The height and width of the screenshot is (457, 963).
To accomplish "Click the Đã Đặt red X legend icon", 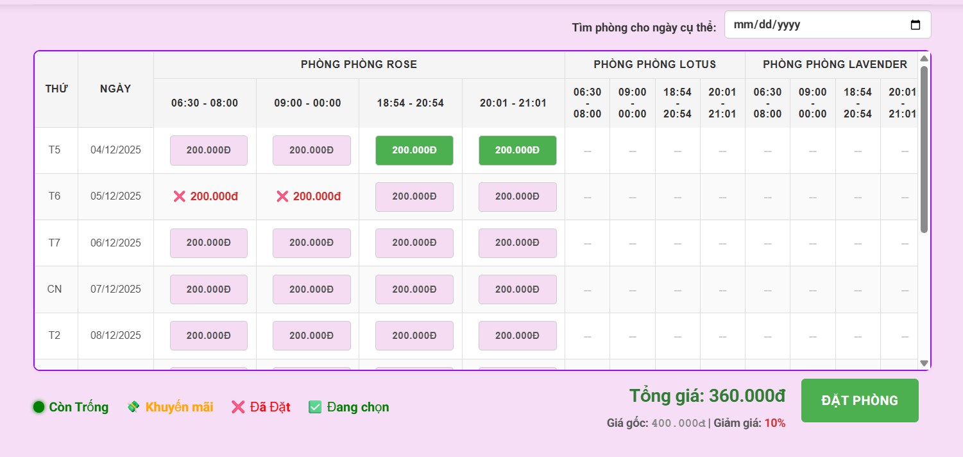I will click(238, 407).
